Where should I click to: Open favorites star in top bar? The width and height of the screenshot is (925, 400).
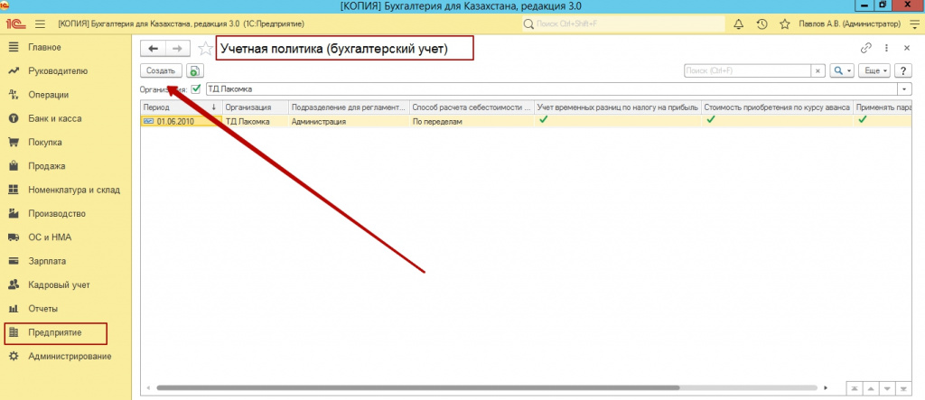tap(785, 24)
